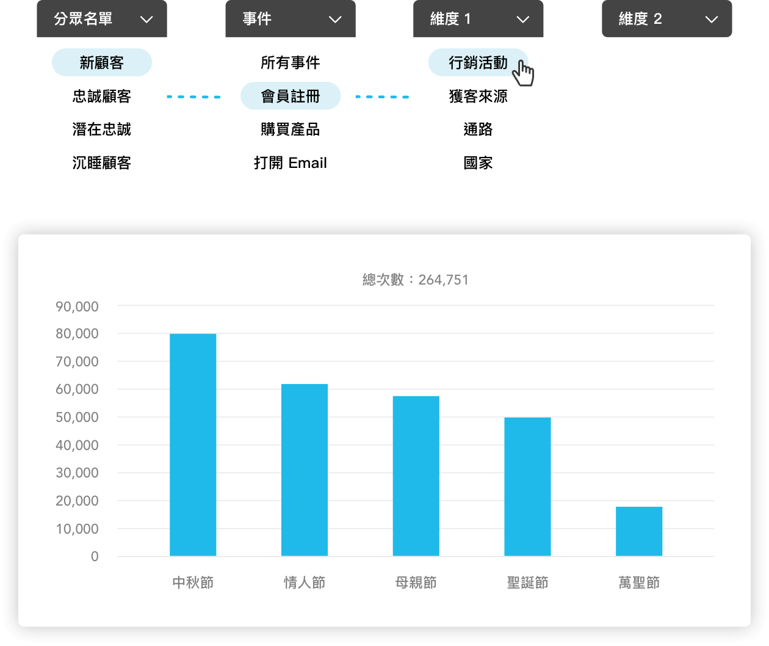The height and width of the screenshot is (646, 769).
Task: Click the 中秋節 bar in chart
Action: point(193,445)
